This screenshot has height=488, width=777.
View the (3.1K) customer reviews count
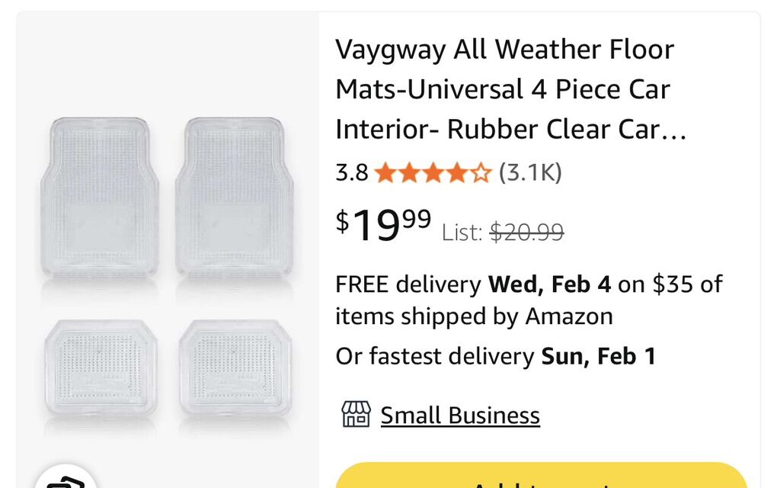click(x=530, y=173)
